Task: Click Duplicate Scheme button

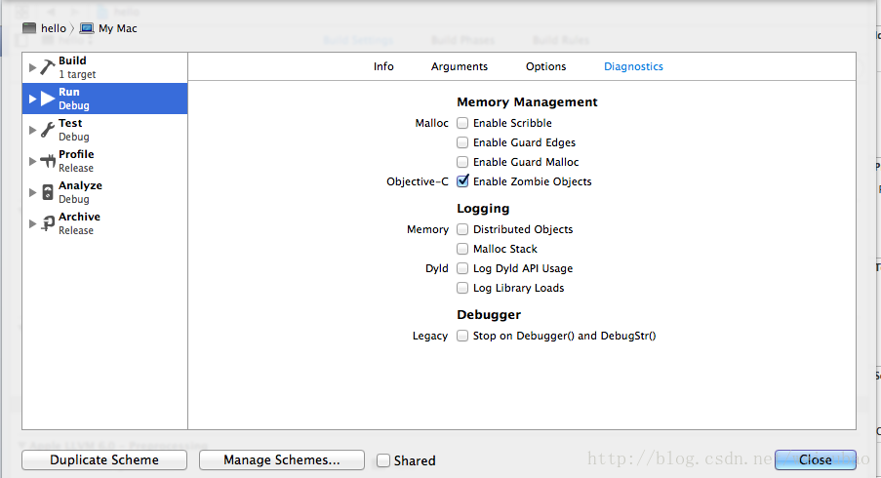Action: click(x=104, y=460)
